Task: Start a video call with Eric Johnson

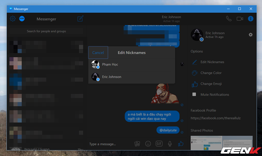Action: (x=240, y=19)
